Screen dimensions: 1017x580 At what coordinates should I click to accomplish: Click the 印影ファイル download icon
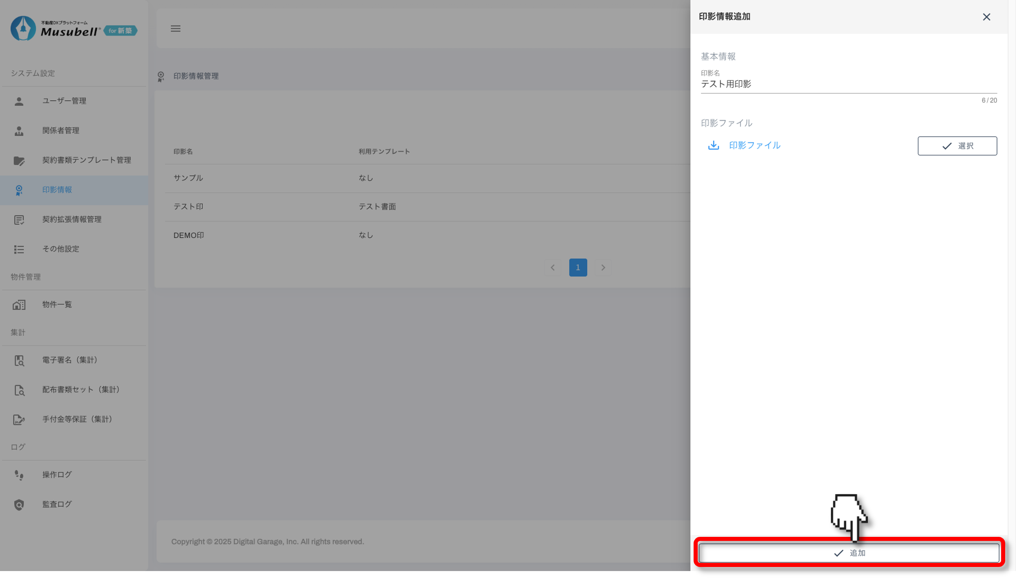(714, 145)
